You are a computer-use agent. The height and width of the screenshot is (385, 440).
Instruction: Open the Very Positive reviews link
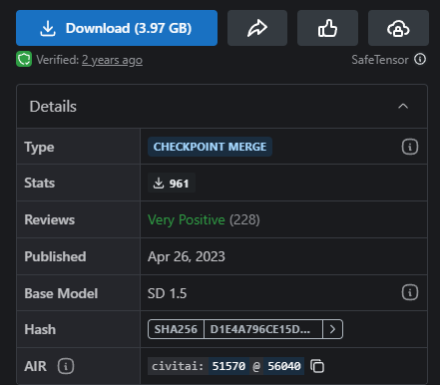187,219
